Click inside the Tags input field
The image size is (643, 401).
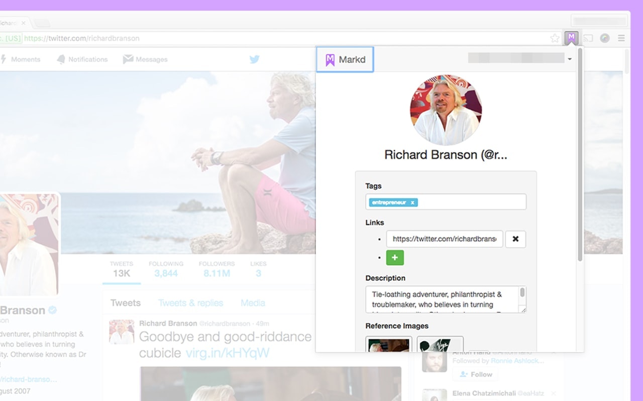446,202
